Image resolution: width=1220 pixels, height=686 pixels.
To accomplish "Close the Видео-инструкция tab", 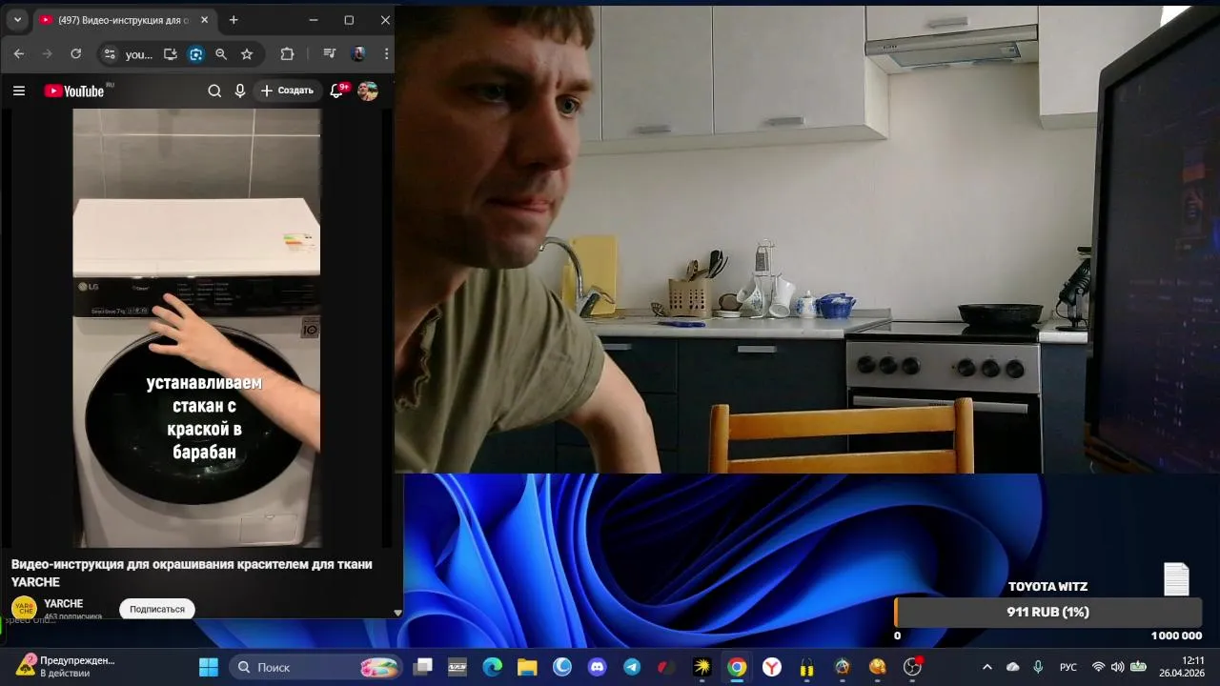I will point(204,20).
